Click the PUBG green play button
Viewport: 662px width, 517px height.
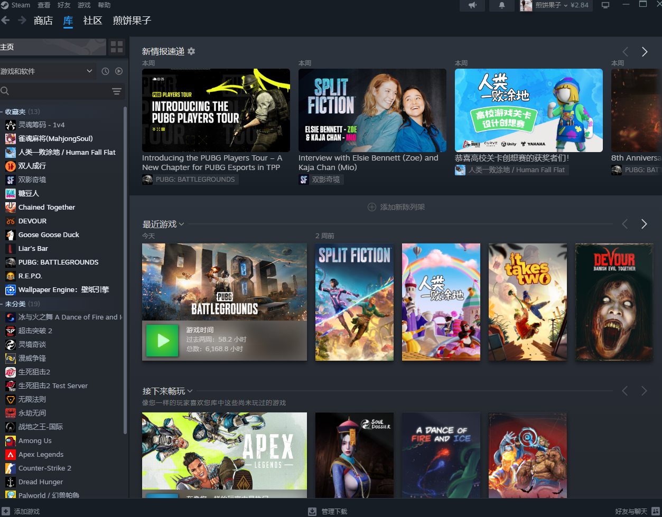click(x=163, y=341)
